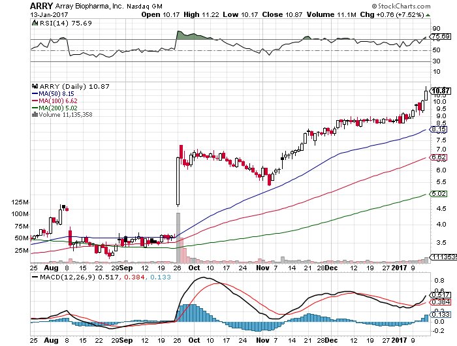Select the blue MA(50) legend line

(x=35, y=94)
